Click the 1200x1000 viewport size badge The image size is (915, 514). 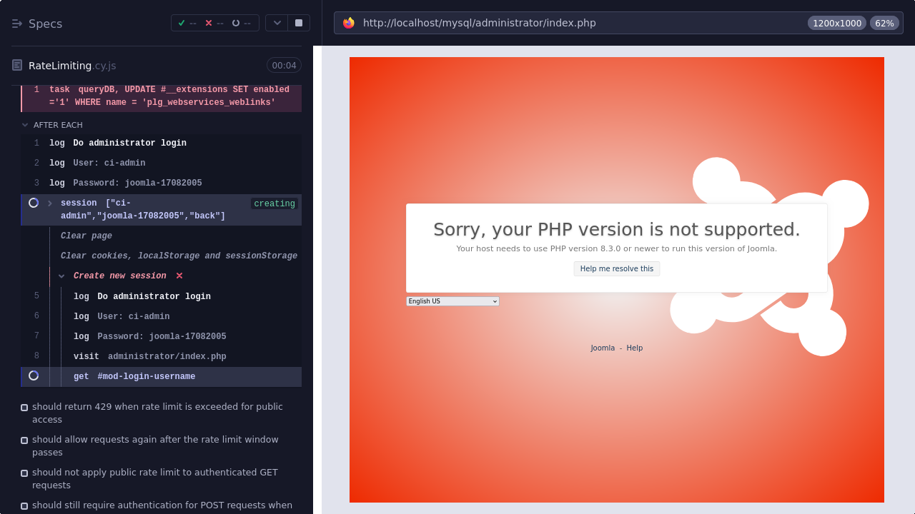[836, 23]
